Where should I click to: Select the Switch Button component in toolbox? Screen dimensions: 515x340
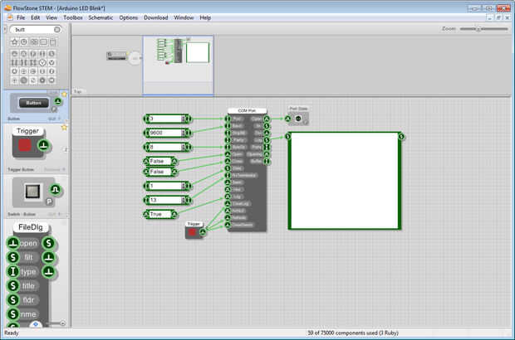[36, 196]
